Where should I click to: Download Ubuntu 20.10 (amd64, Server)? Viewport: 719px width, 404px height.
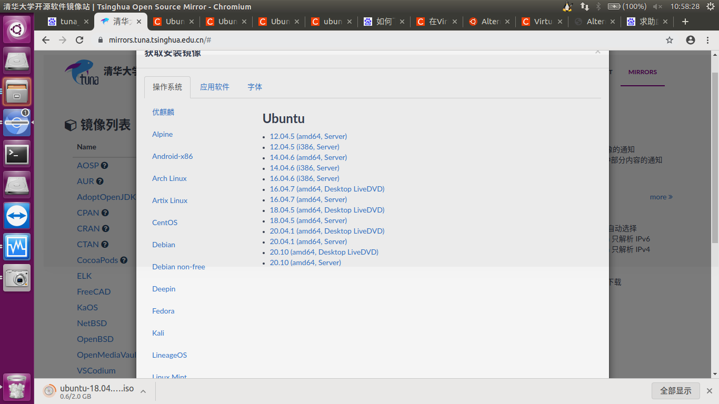(305, 262)
